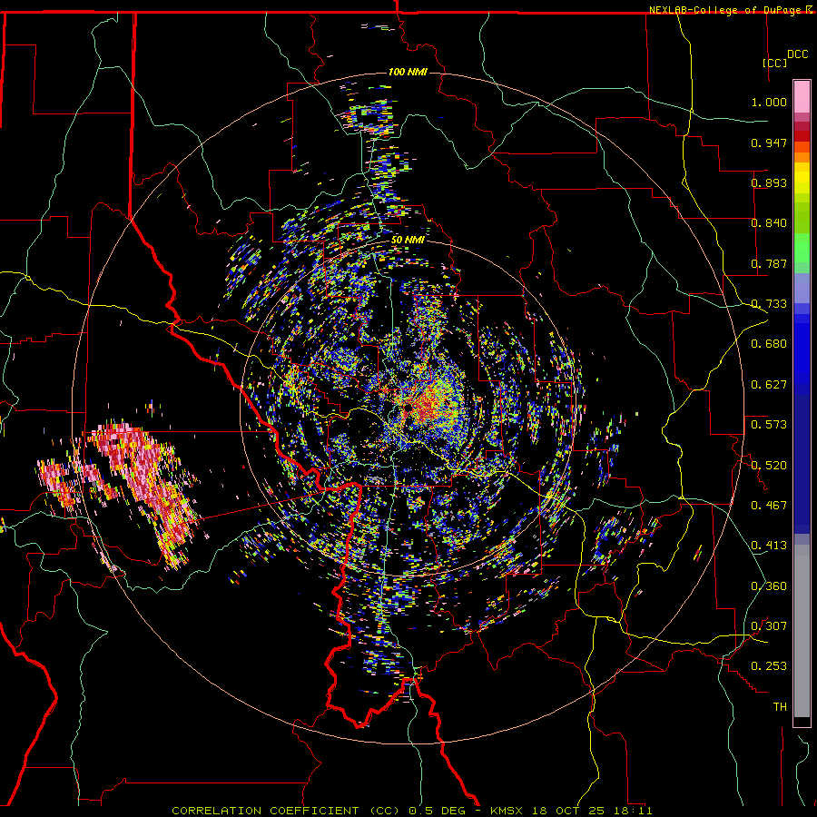The image size is (817, 817).
Task: Click the 0.680 scale value
Action: (x=769, y=344)
